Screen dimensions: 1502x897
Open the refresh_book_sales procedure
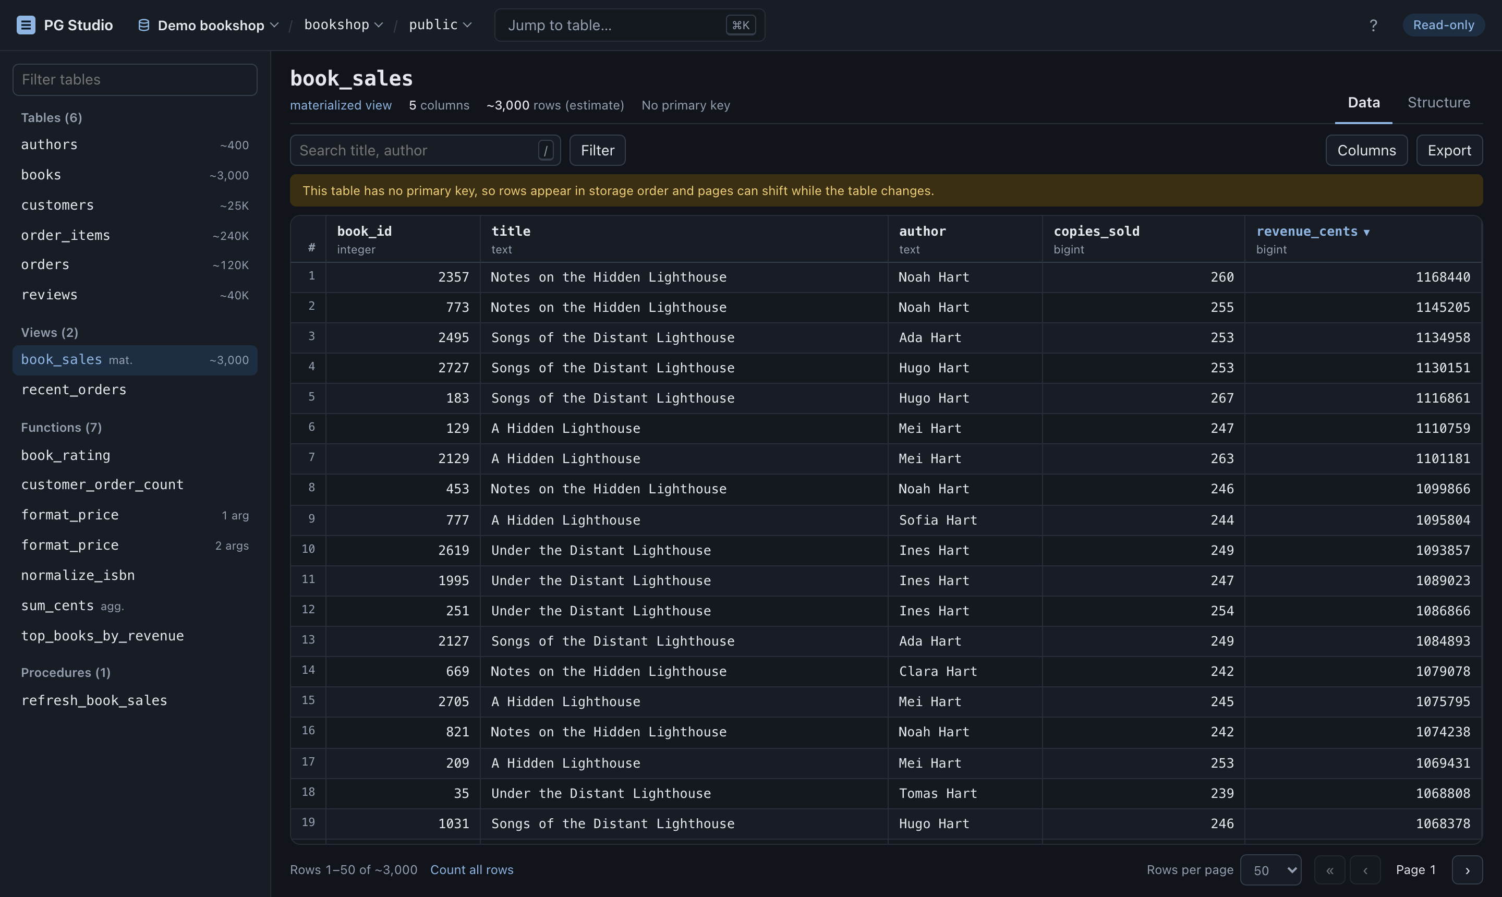point(135,700)
